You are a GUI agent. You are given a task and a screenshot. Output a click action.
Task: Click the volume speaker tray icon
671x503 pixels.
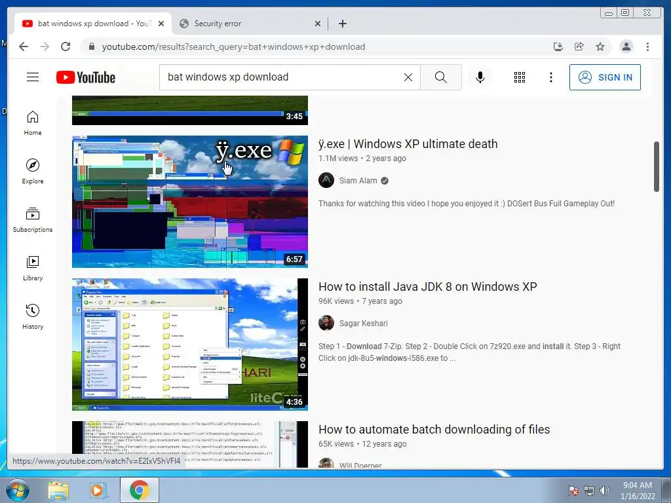coord(604,491)
